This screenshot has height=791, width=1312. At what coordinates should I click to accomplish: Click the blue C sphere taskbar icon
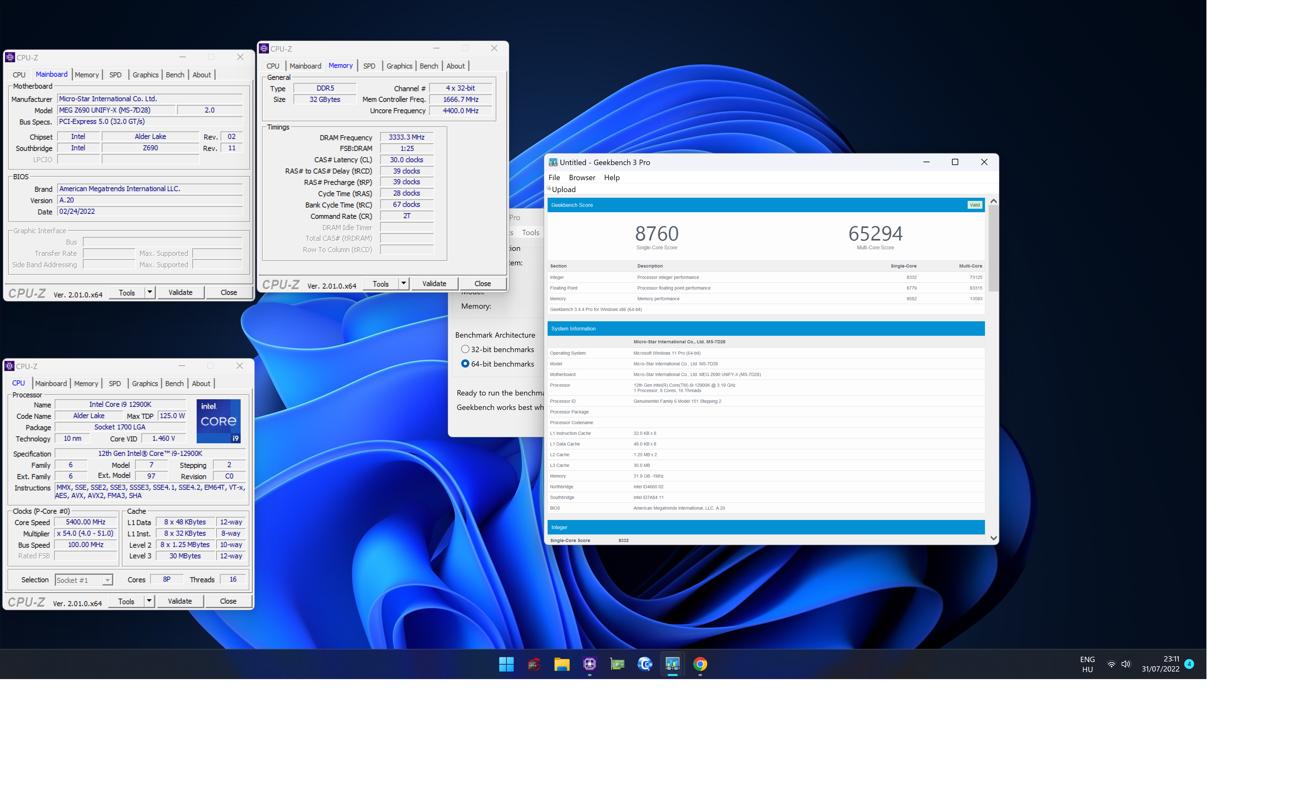(645, 664)
